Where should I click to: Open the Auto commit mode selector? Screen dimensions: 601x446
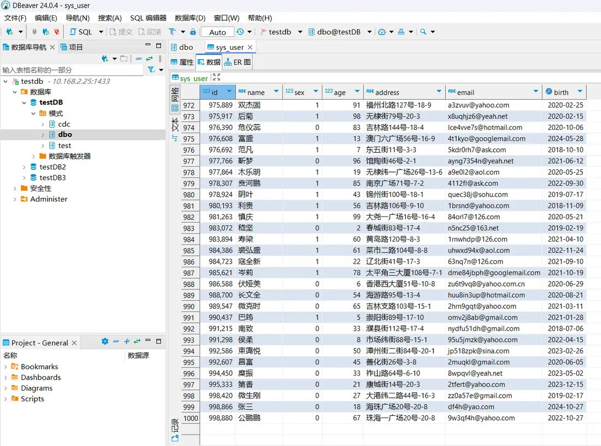(217, 32)
